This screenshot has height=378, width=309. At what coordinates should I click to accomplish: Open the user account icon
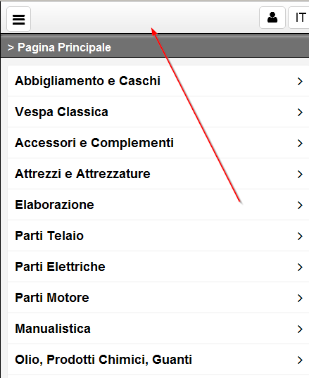[x=272, y=18]
